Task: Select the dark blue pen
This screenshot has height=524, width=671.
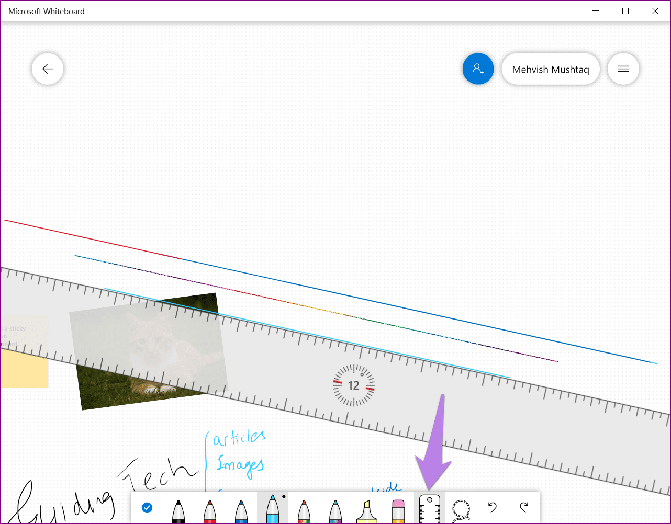Action: click(241, 511)
